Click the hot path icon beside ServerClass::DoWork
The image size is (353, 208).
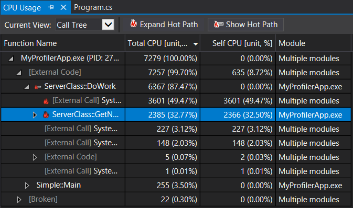(x=38, y=87)
